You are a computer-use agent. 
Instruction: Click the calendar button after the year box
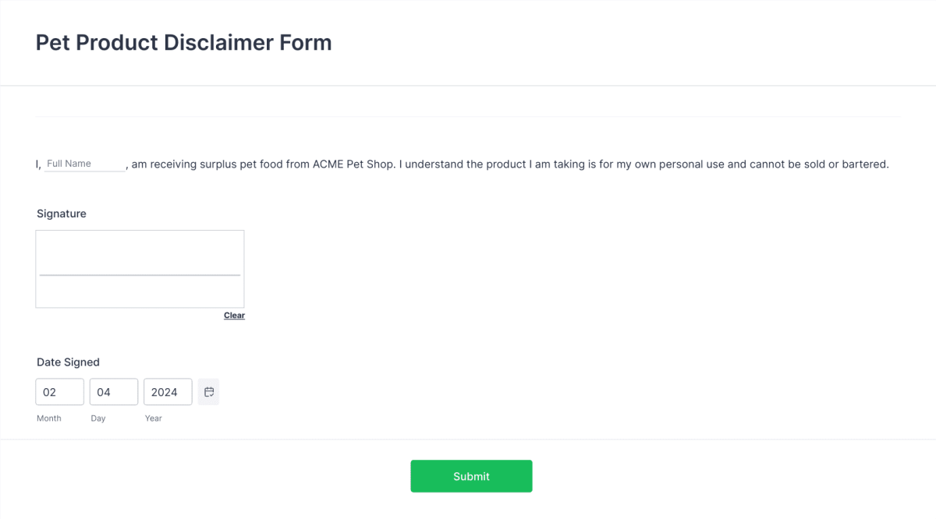tap(208, 391)
